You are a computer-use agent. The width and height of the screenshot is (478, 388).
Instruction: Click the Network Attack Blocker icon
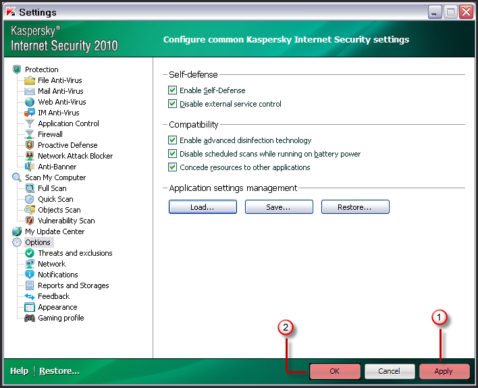(30, 156)
